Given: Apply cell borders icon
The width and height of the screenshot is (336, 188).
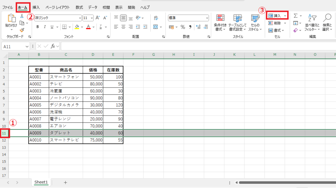Looking at the screenshot, I should pyautogui.click(x=64, y=27).
